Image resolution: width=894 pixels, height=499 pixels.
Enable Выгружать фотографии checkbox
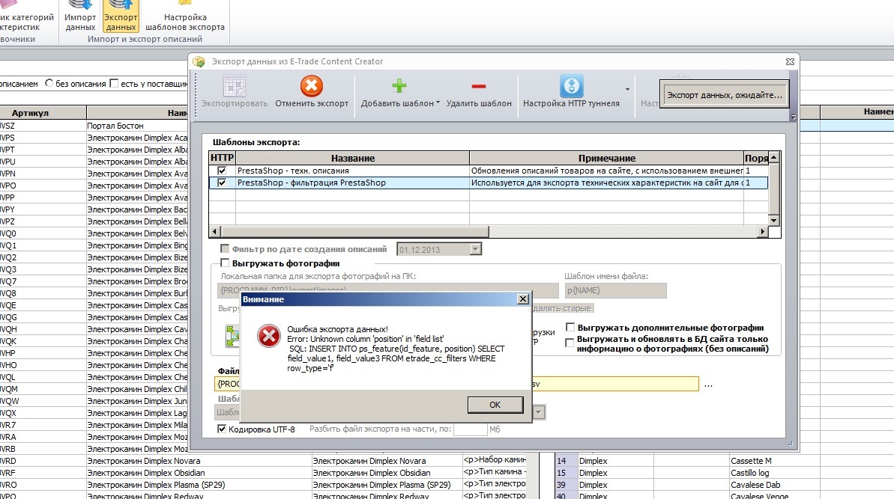point(225,263)
